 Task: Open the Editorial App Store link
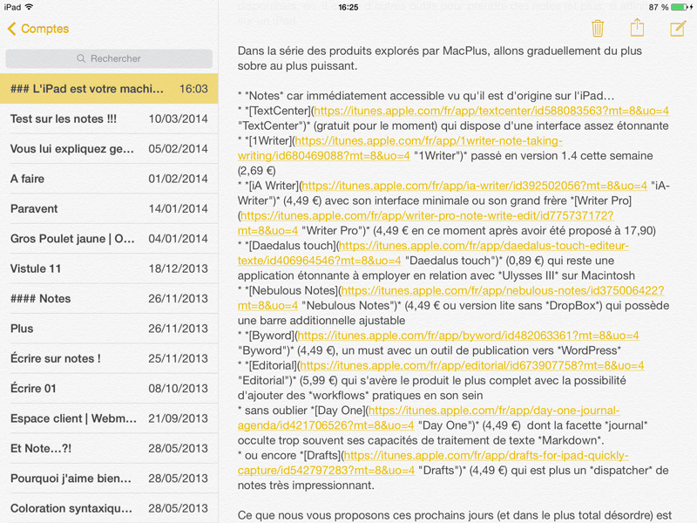[471, 365]
